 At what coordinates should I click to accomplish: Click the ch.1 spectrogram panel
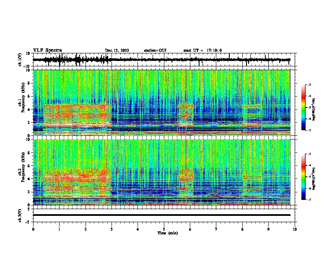[162, 102]
